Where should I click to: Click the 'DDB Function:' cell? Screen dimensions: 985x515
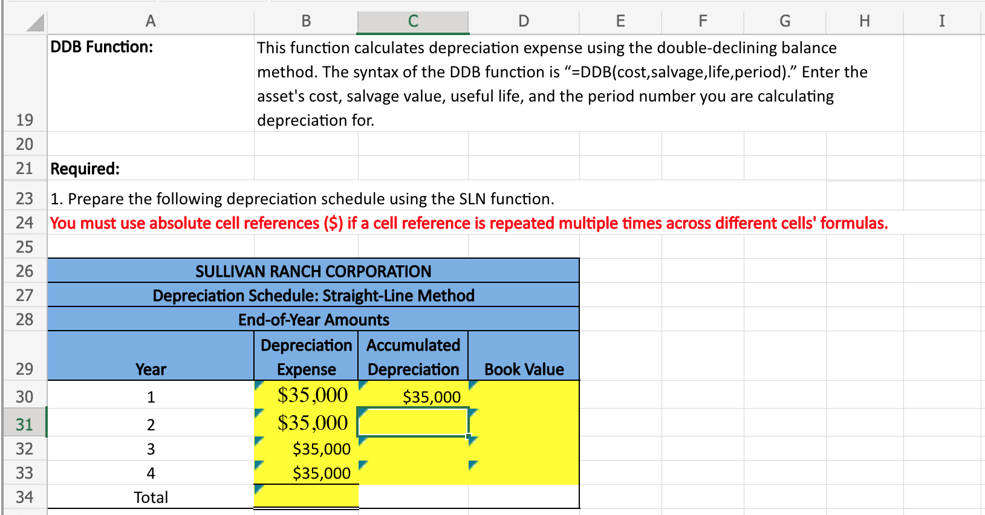click(151, 83)
